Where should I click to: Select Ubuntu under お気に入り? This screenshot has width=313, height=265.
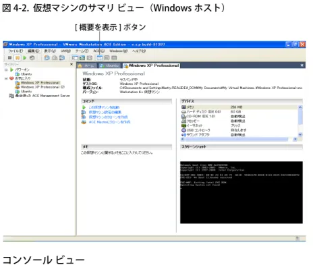point(24,91)
